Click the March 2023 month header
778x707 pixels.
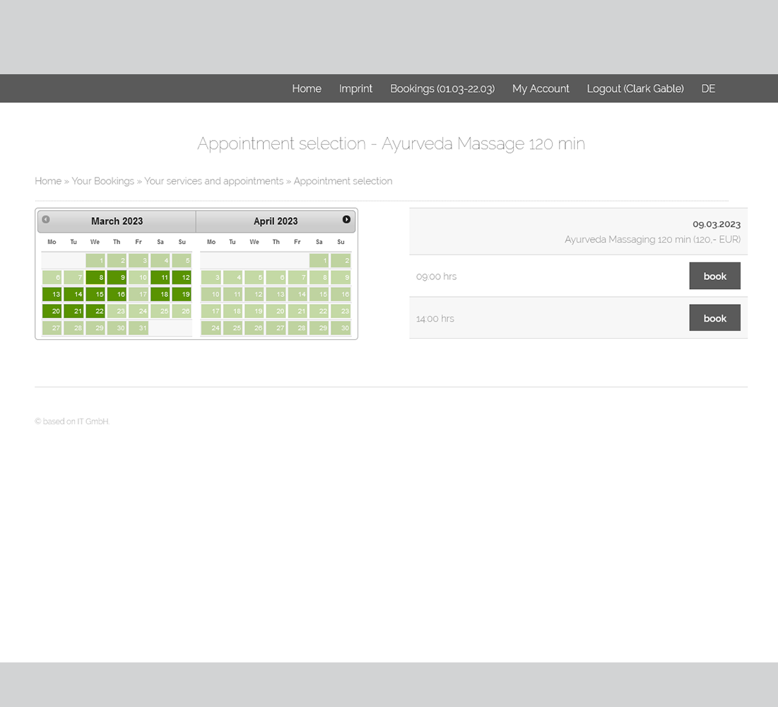pos(117,221)
